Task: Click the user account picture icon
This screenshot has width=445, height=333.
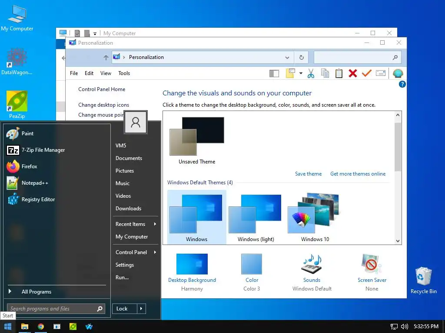Action: 136,122
